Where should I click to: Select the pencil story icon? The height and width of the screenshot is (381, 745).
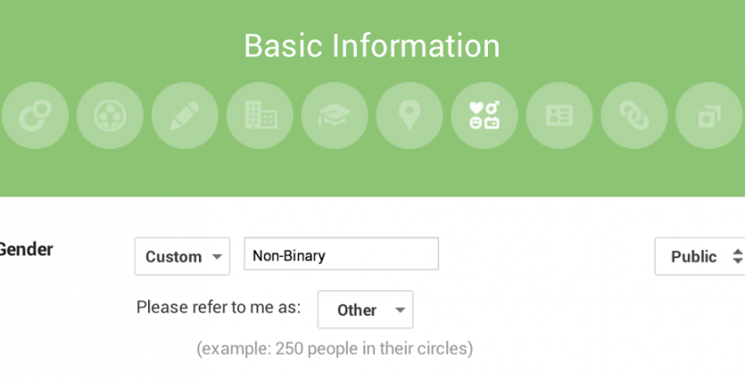[x=185, y=115]
